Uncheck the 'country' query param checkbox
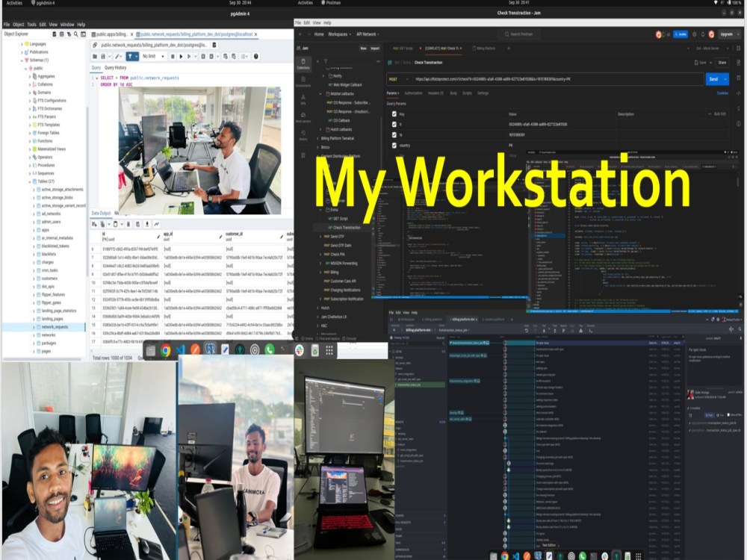 [394, 146]
